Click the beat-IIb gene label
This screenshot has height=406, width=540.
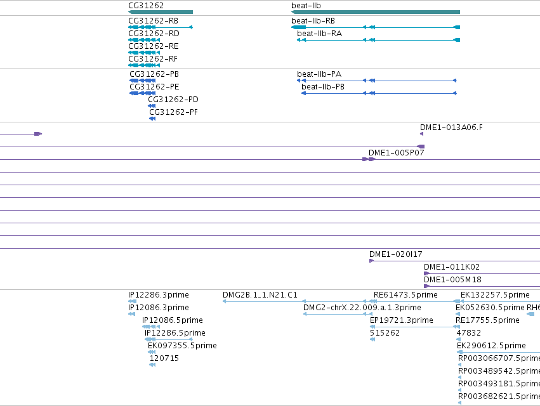(x=306, y=6)
